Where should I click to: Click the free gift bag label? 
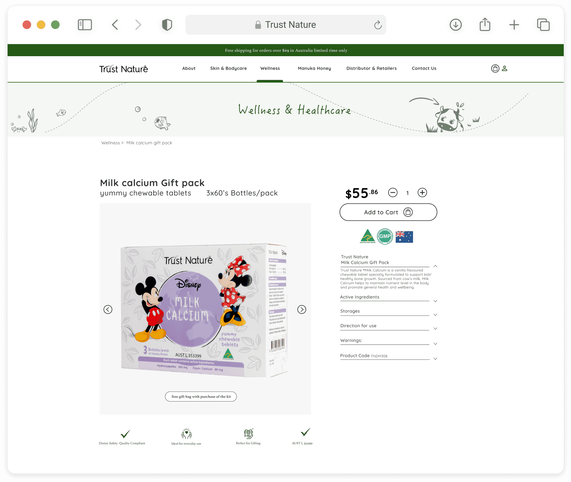click(201, 397)
